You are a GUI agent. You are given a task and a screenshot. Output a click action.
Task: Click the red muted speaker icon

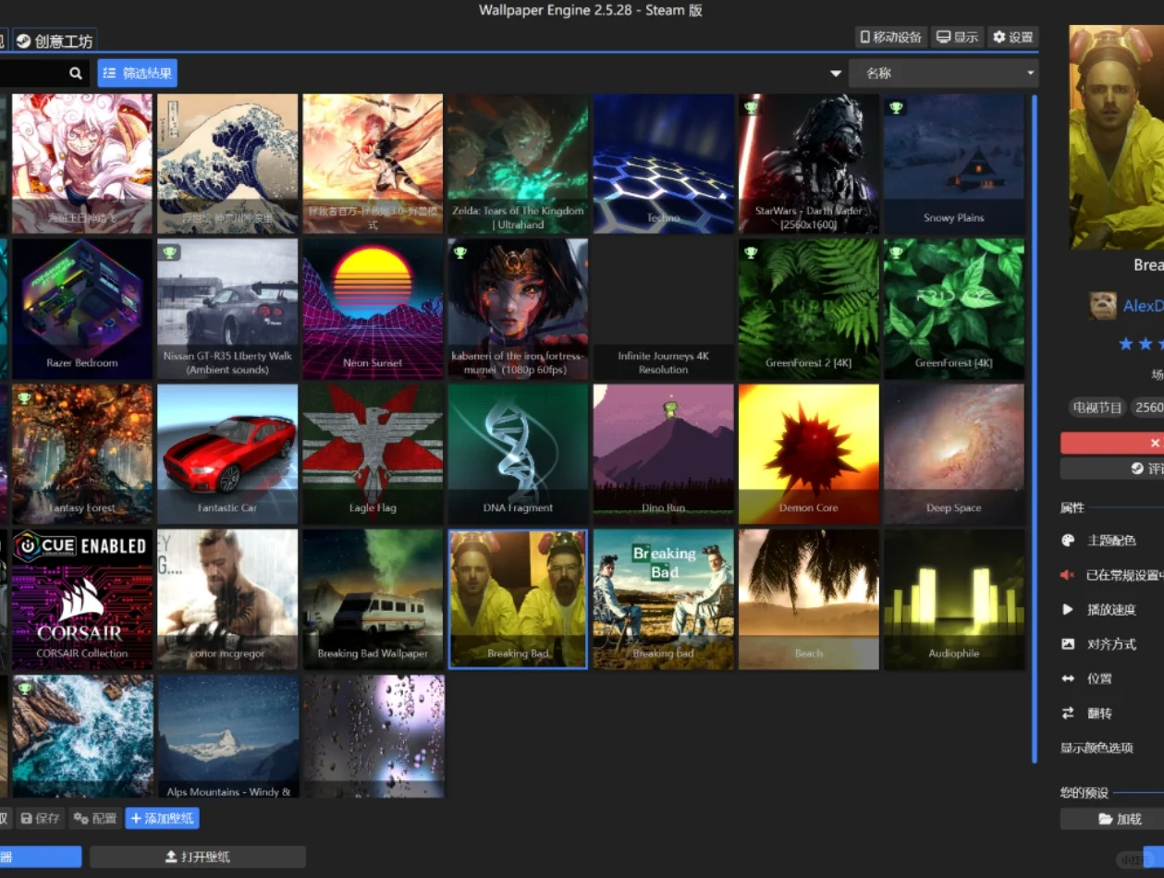[1068, 575]
